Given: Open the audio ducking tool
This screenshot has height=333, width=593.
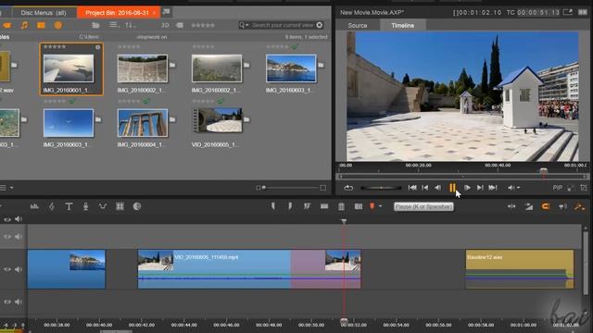Looking at the screenshot, I should pyautogui.click(x=103, y=206).
